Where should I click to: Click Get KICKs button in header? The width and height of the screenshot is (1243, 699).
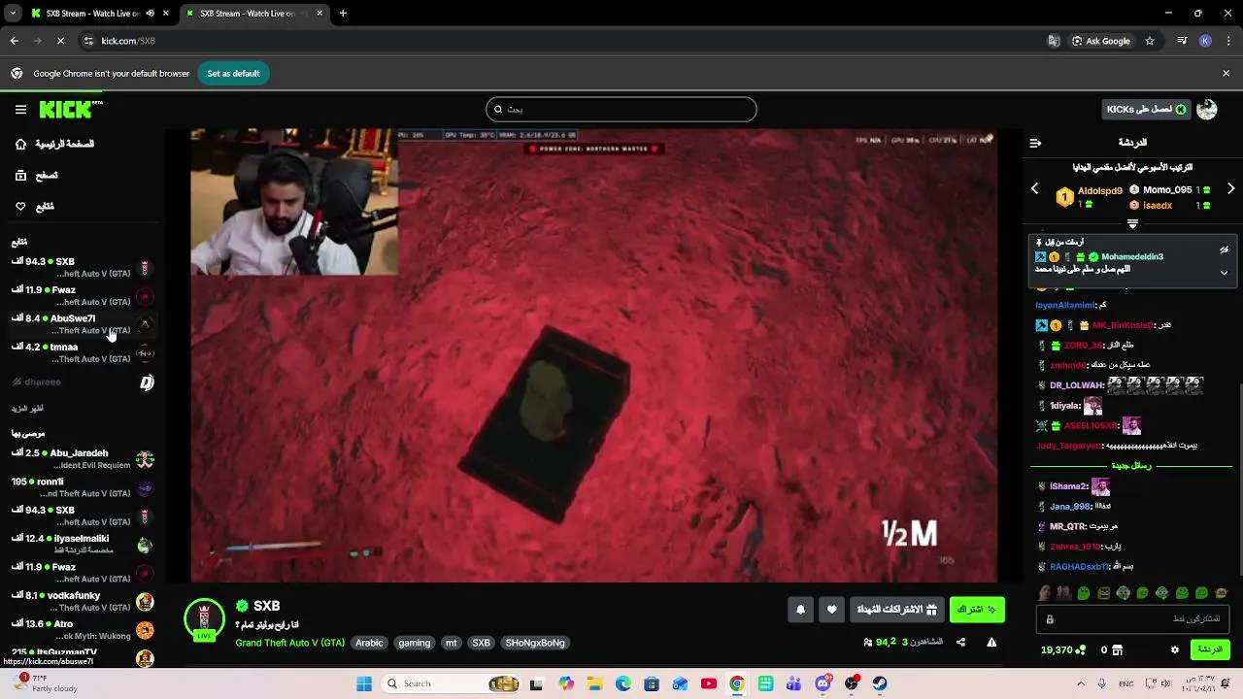click(x=1146, y=110)
